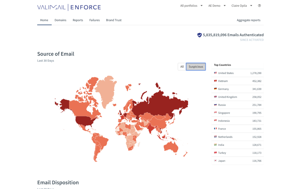Click the Singapore flag icon

click(x=215, y=113)
